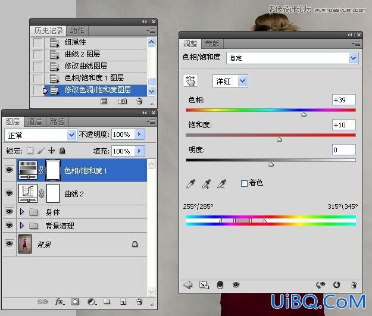Create new layer icon
This screenshot has height=316, width=372.
123,302
